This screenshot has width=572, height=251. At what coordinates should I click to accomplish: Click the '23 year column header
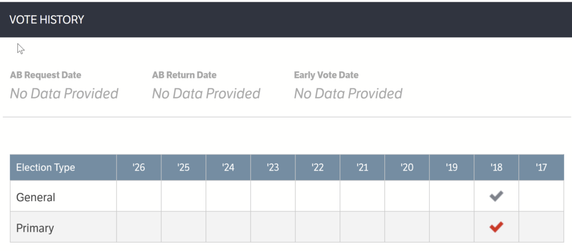pos(273,167)
